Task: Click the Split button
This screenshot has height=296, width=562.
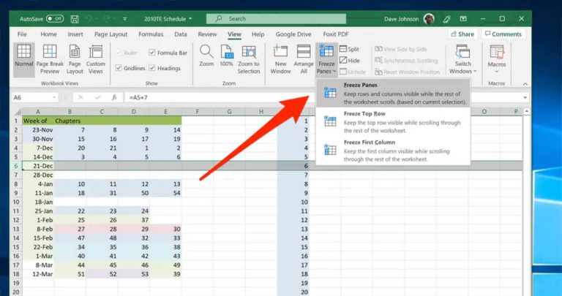Action: click(349, 50)
